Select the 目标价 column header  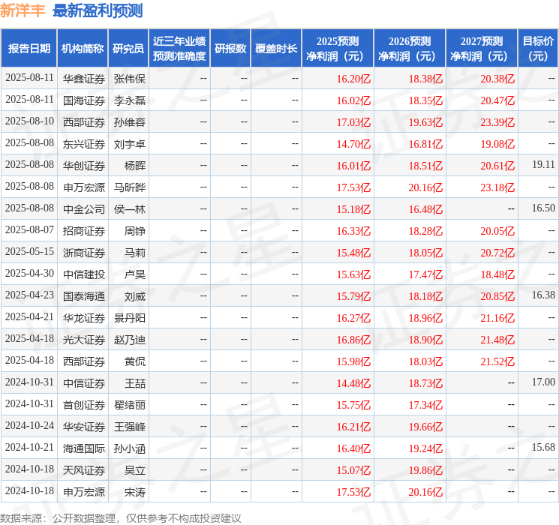538,48
